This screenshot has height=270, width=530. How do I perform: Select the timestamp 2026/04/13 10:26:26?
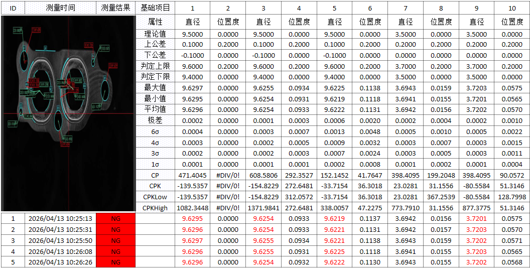click(x=61, y=262)
